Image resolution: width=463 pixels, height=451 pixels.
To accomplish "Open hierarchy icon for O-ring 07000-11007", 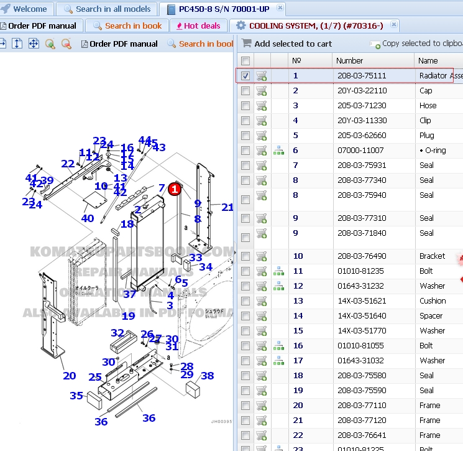I will (x=279, y=151).
